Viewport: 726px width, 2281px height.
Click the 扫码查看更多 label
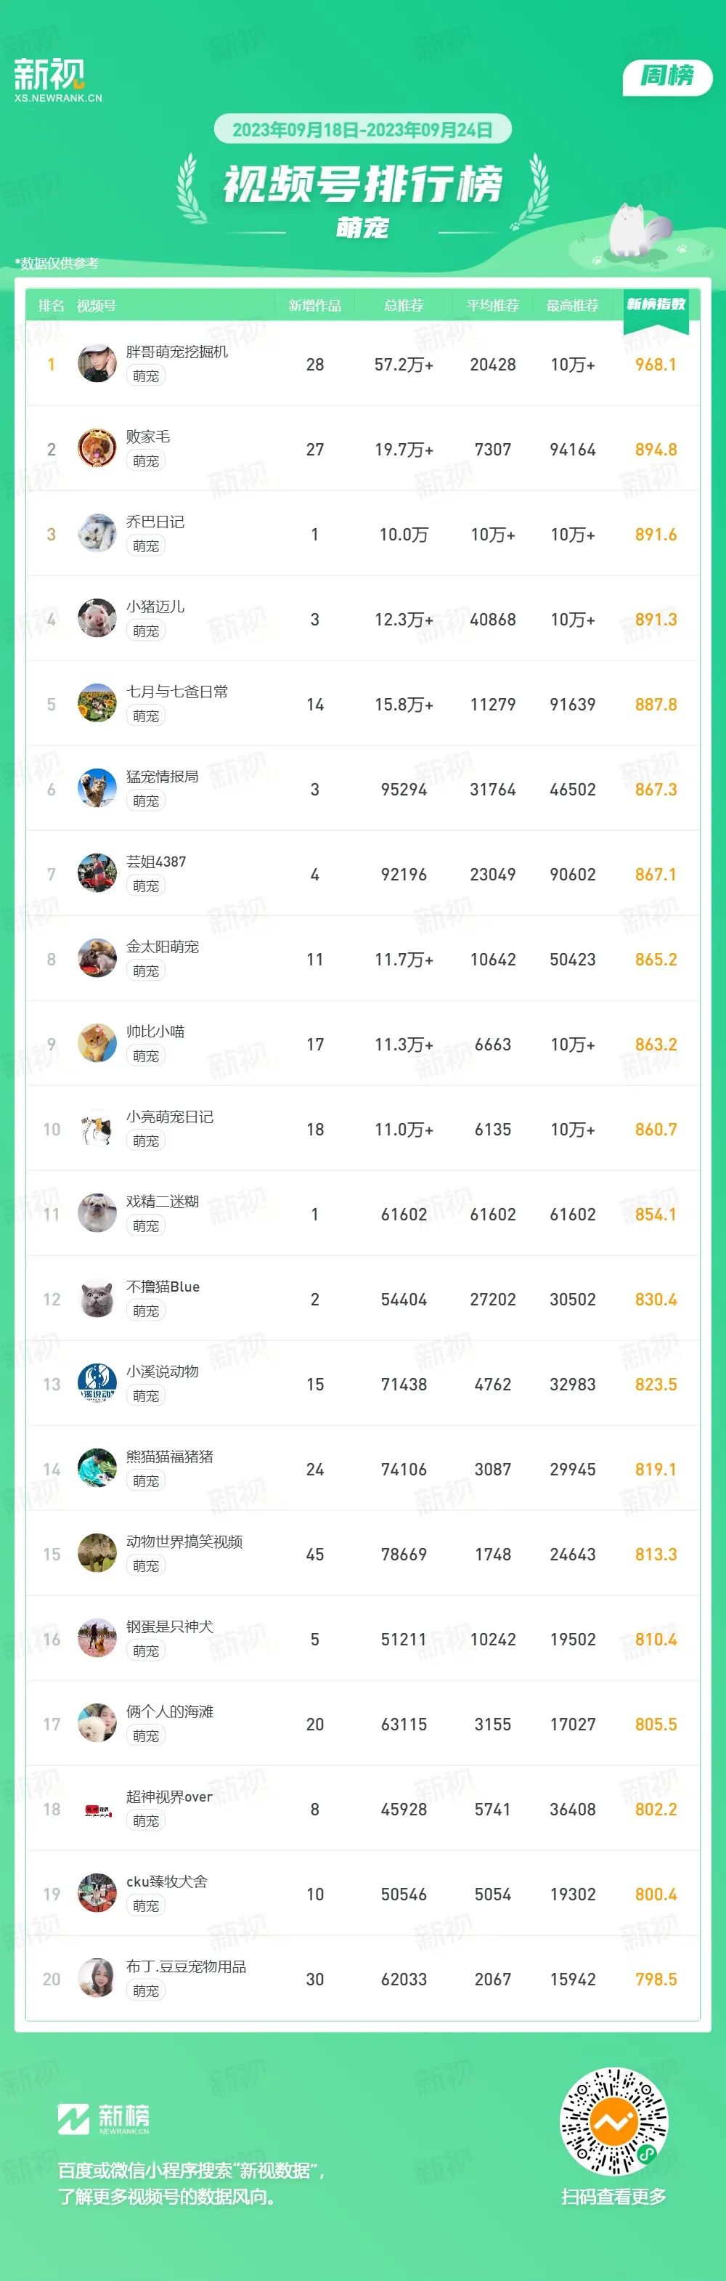point(613,2197)
